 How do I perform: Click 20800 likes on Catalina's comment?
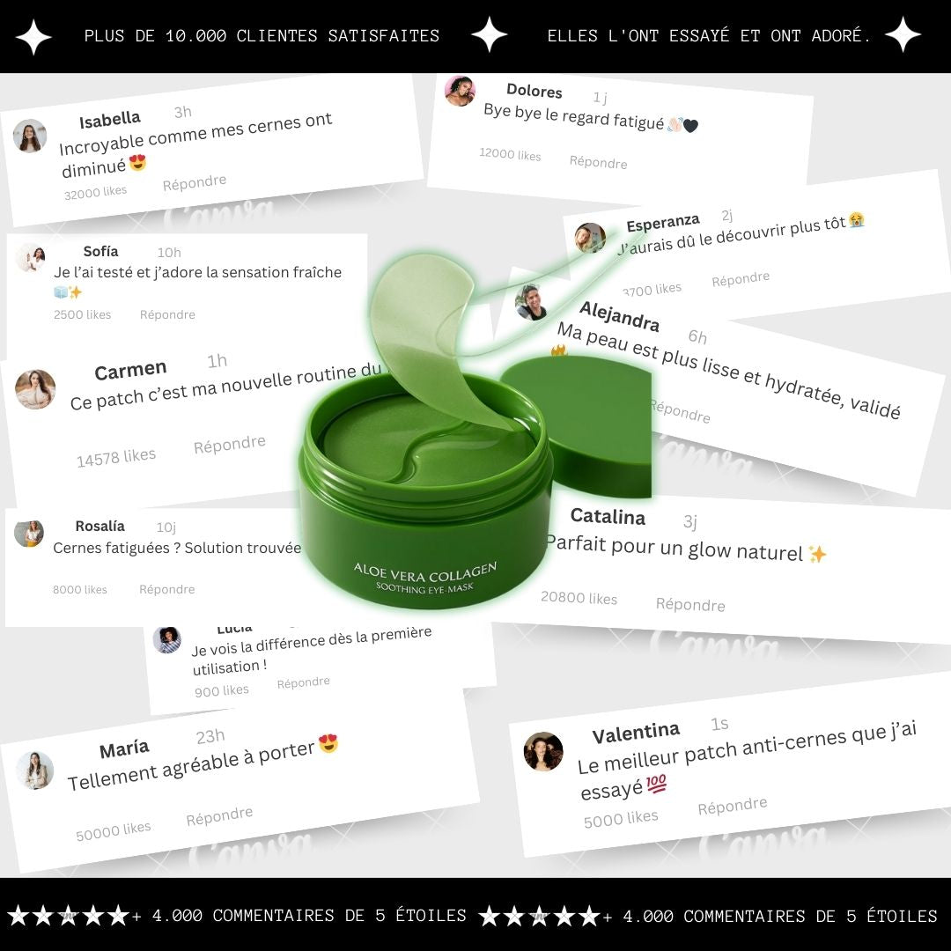pyautogui.click(x=579, y=598)
